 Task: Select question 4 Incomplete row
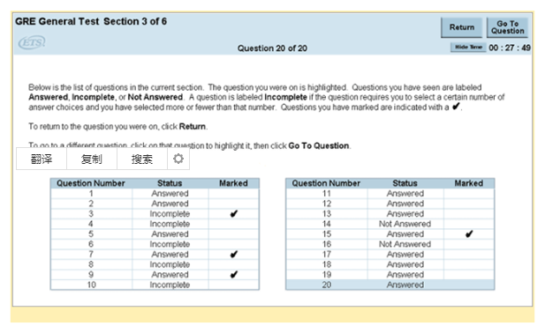[155, 224]
